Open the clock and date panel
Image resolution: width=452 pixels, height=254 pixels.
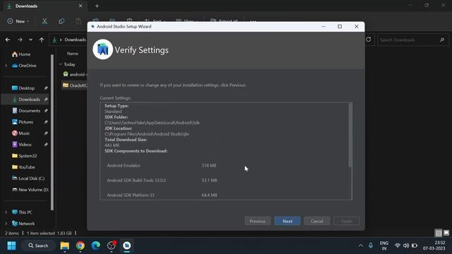tap(434, 246)
